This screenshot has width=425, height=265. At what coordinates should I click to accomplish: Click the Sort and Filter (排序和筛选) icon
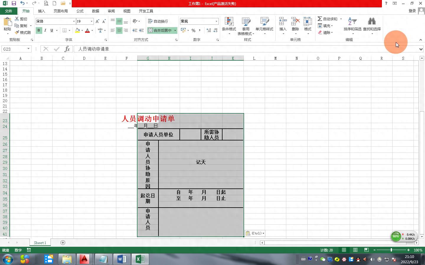click(x=352, y=22)
